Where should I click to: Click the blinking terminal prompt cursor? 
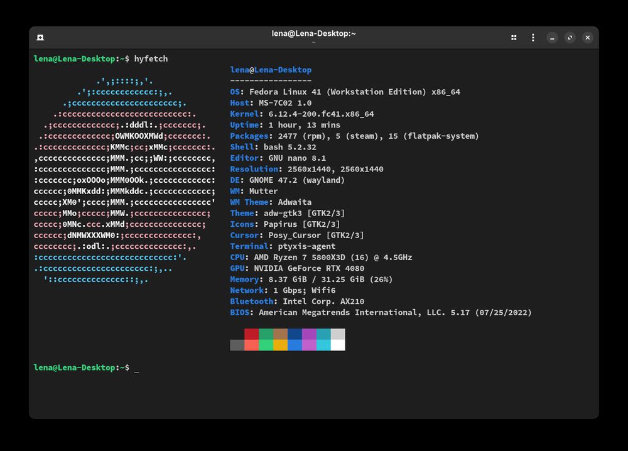coord(136,368)
